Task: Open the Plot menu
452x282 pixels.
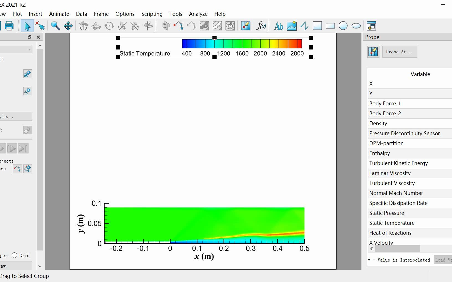Action: tap(17, 14)
